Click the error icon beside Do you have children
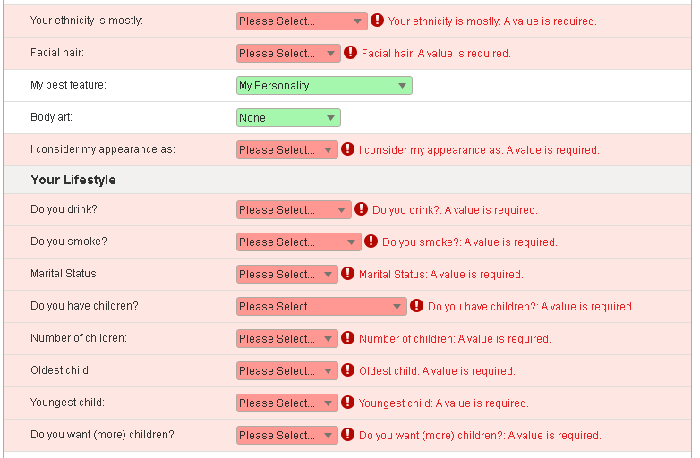 [416, 305]
